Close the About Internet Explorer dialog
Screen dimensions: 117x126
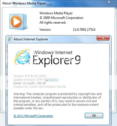tap(103, 38)
